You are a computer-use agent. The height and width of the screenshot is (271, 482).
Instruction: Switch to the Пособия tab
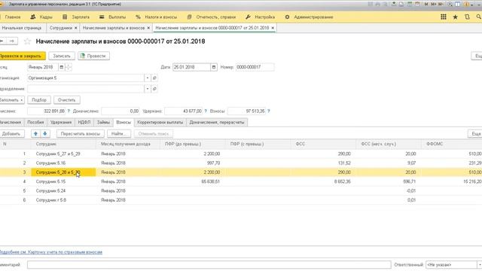(35, 122)
